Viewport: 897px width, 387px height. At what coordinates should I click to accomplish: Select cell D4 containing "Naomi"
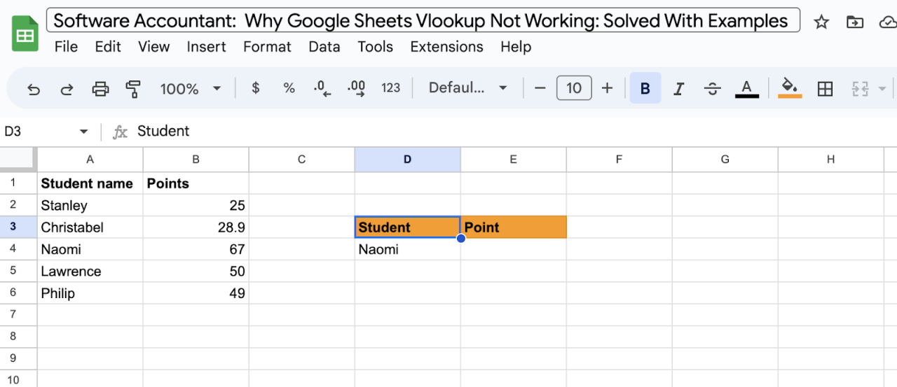[408, 249]
